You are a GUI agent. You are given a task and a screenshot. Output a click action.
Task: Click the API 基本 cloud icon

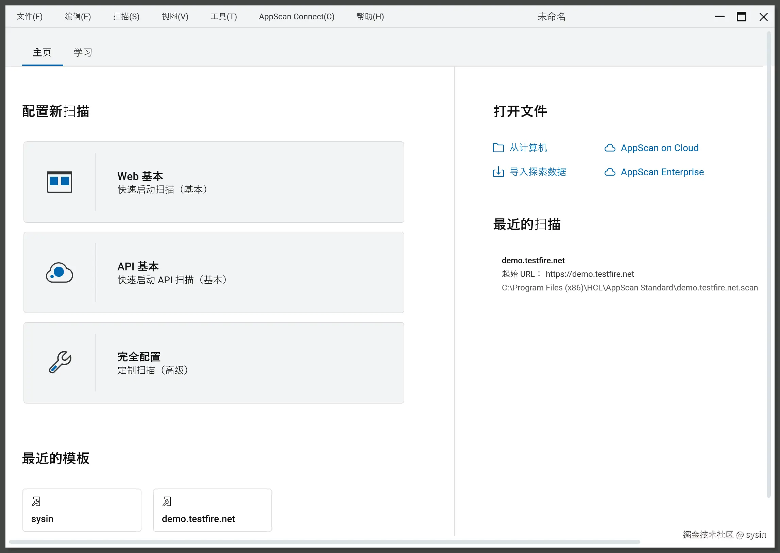tap(59, 272)
